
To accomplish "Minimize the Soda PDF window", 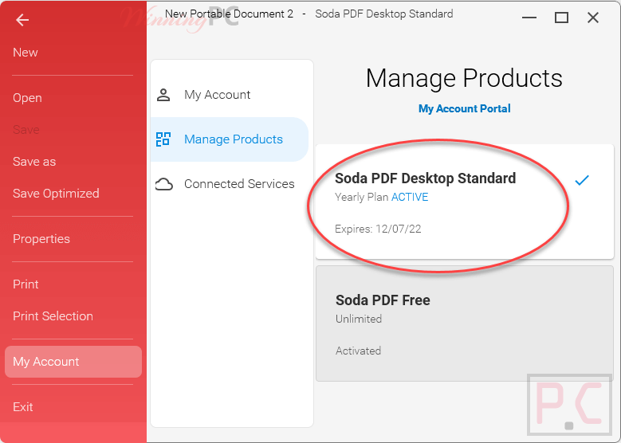I will (529, 18).
